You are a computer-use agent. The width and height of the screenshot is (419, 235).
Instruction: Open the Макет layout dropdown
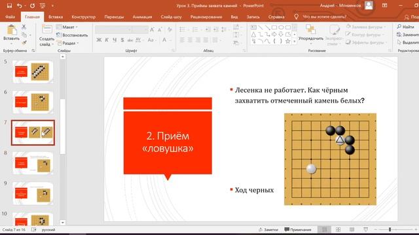coord(67,27)
